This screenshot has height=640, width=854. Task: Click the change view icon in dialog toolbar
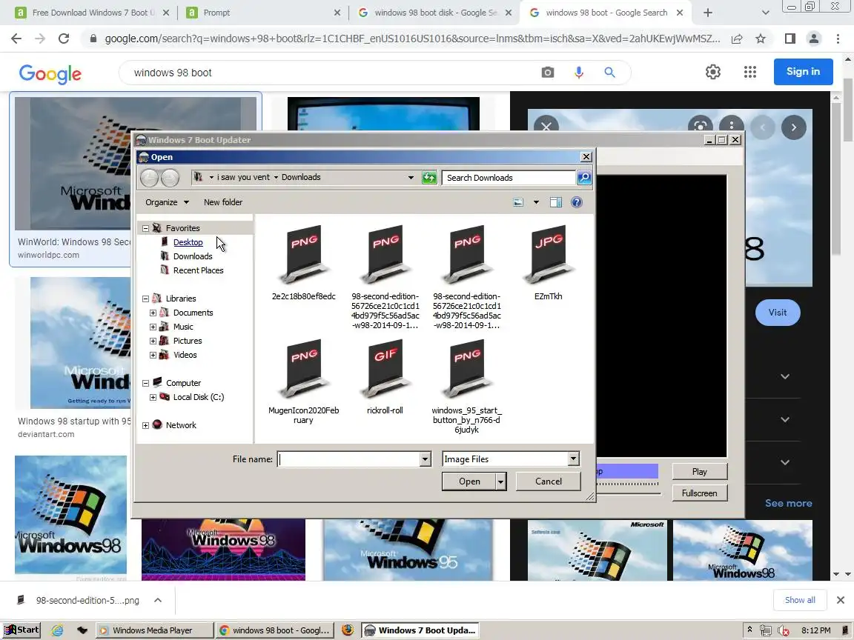pyautogui.click(x=518, y=202)
